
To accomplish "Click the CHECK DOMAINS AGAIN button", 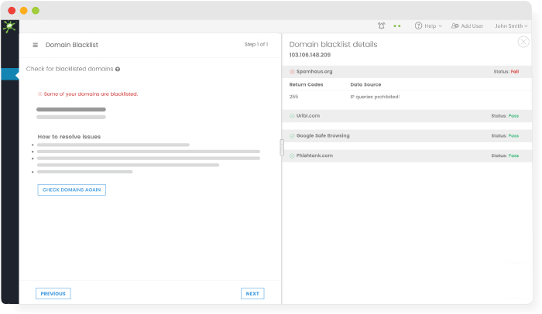I will [71, 189].
